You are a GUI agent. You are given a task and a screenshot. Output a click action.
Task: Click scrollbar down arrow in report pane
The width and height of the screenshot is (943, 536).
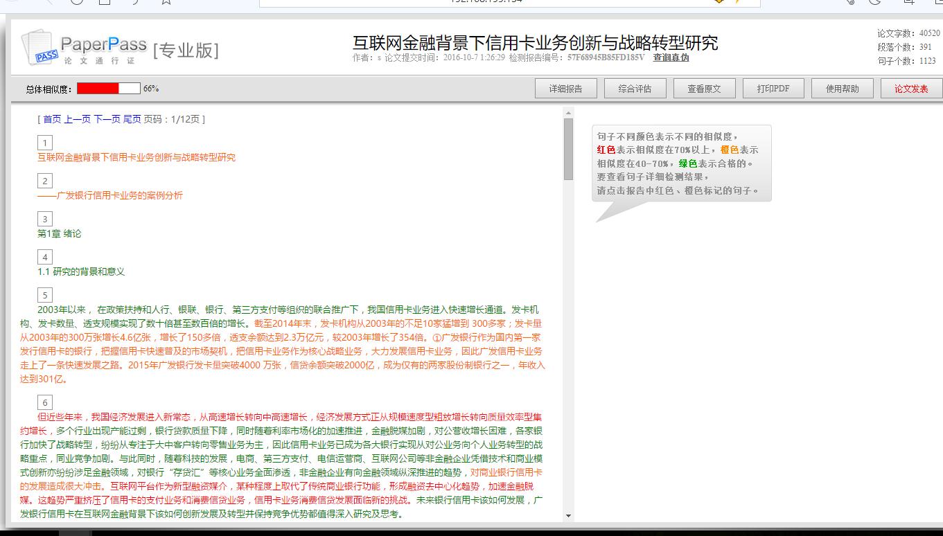tap(568, 516)
